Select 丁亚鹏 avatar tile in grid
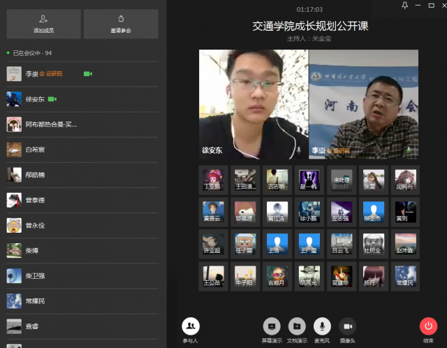 [x=213, y=180]
